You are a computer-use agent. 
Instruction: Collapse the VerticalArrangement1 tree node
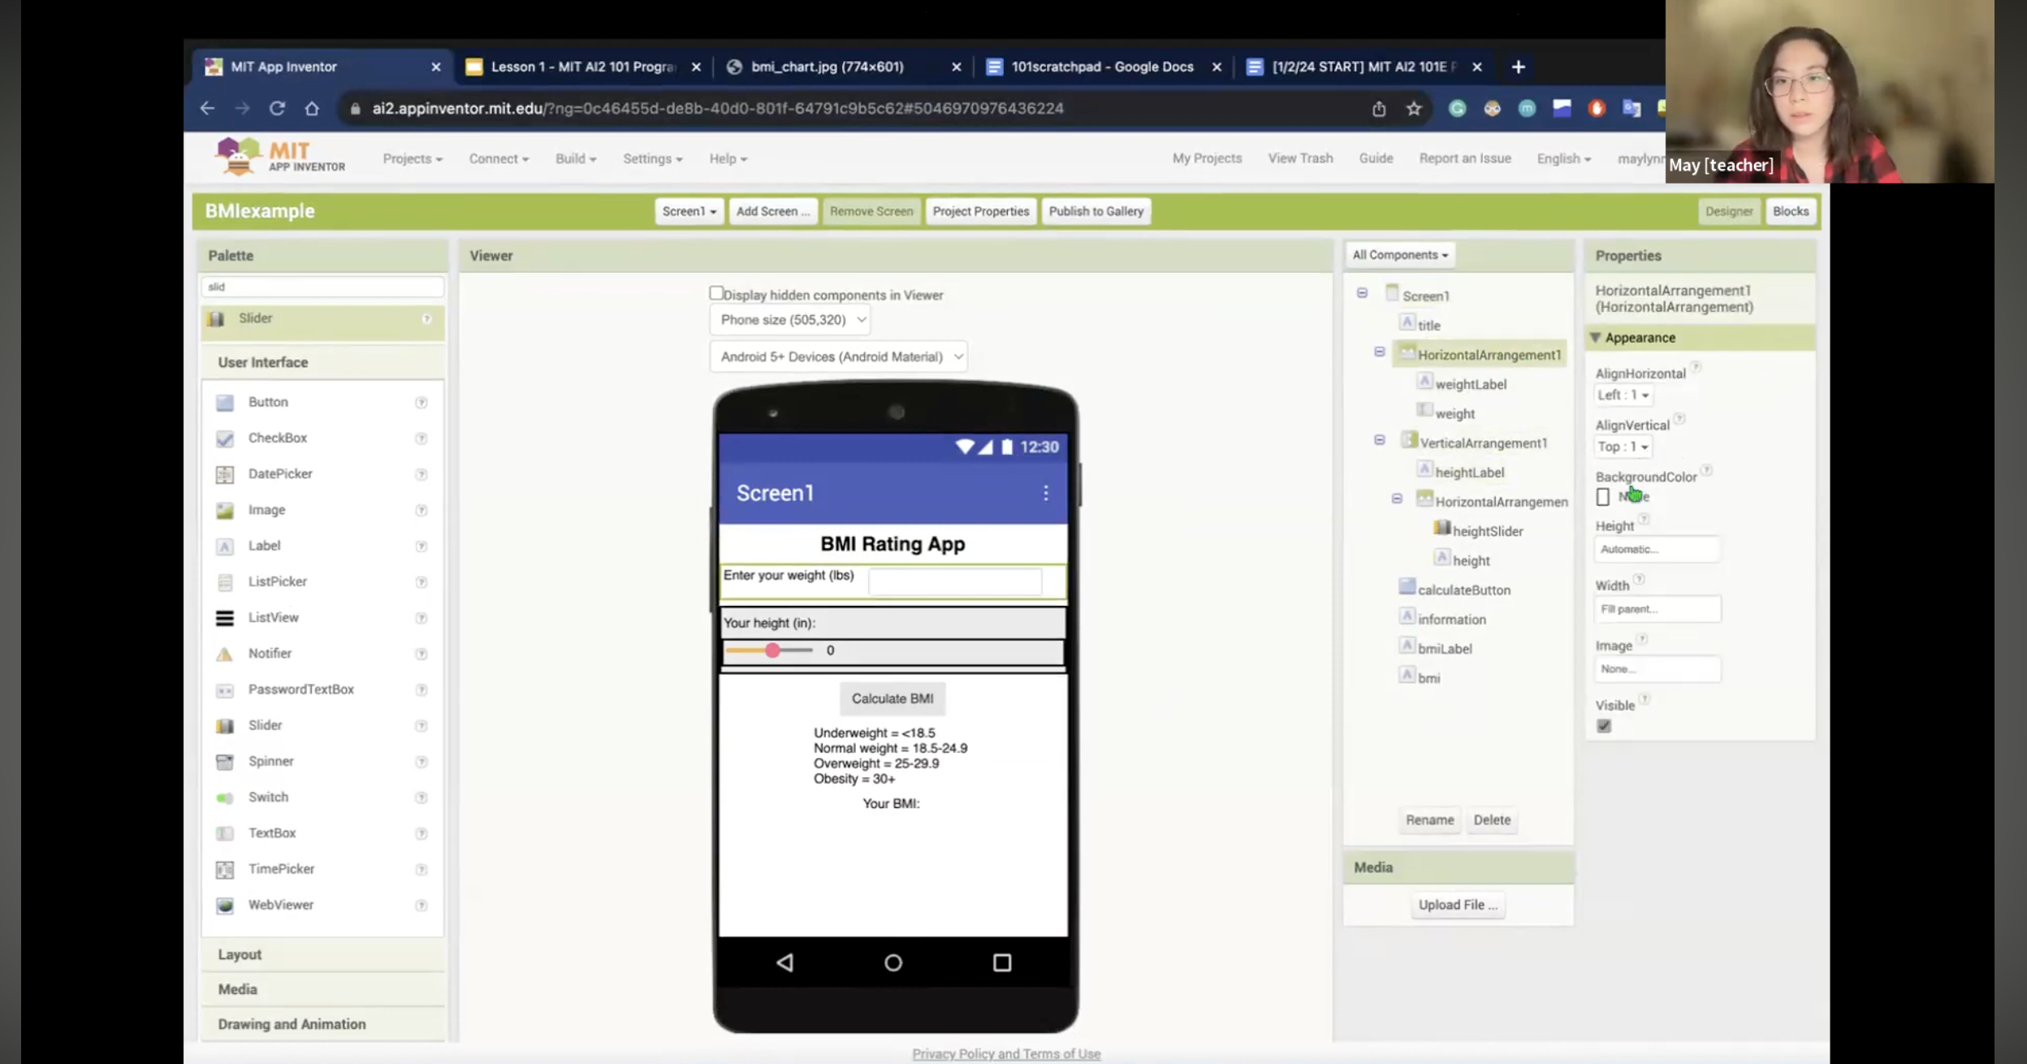coord(1379,440)
